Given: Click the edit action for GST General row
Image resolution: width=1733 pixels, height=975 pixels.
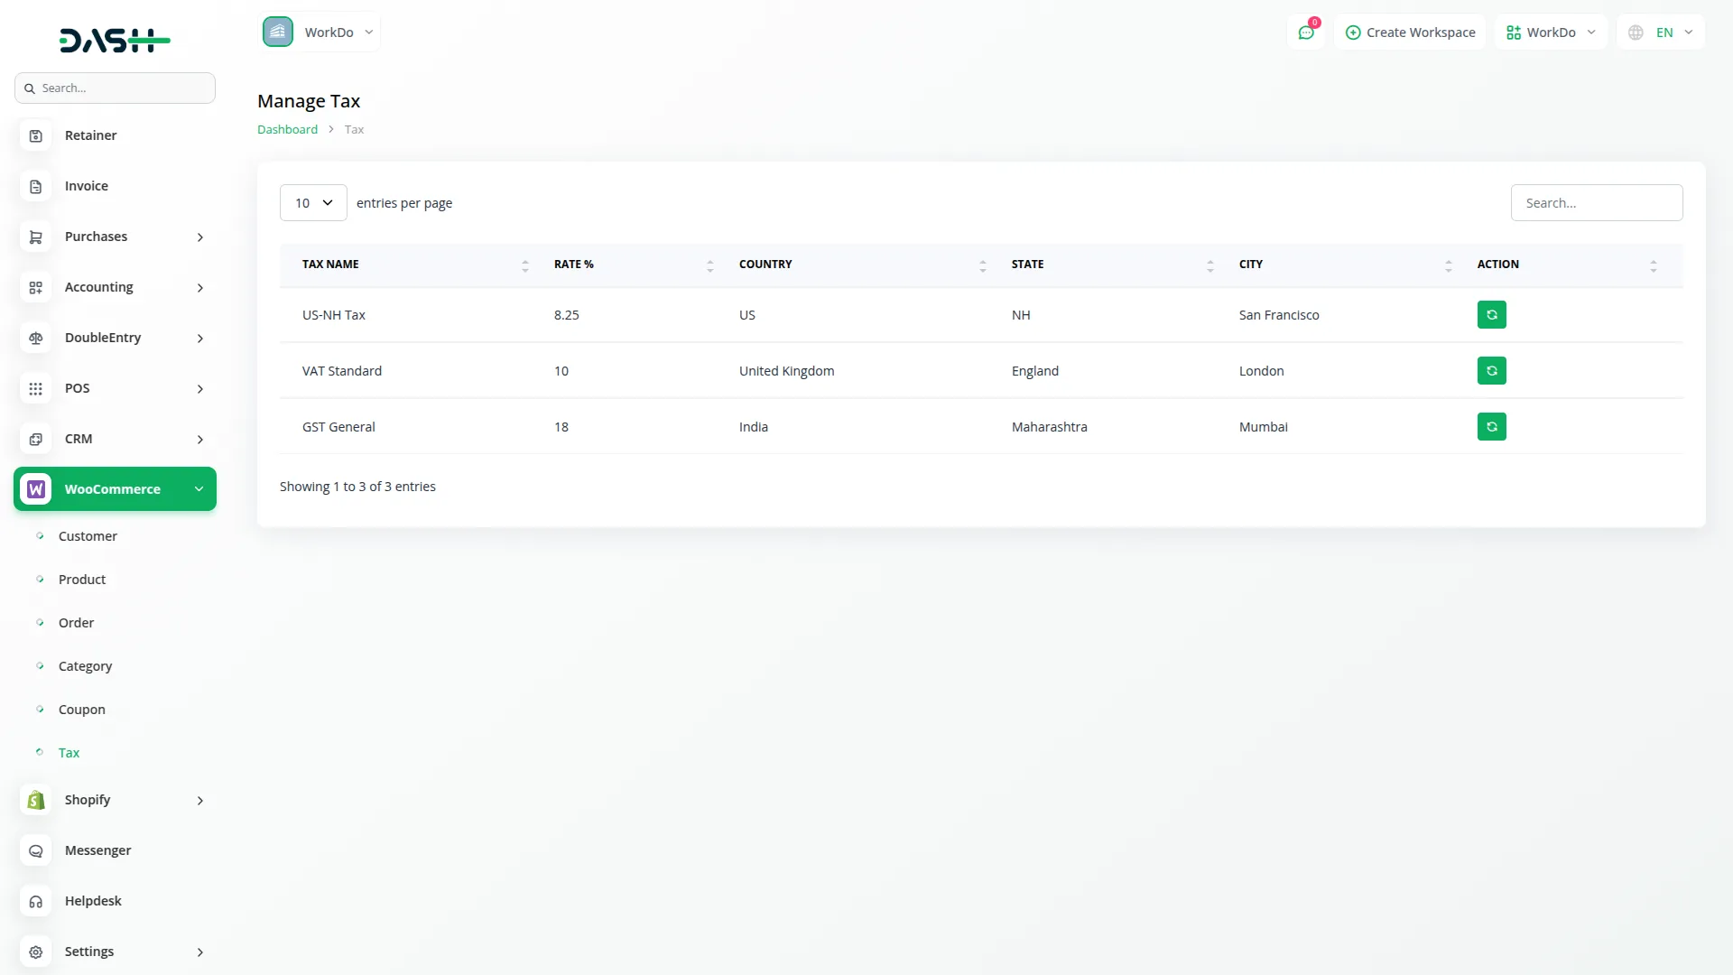Looking at the screenshot, I should click(x=1491, y=426).
